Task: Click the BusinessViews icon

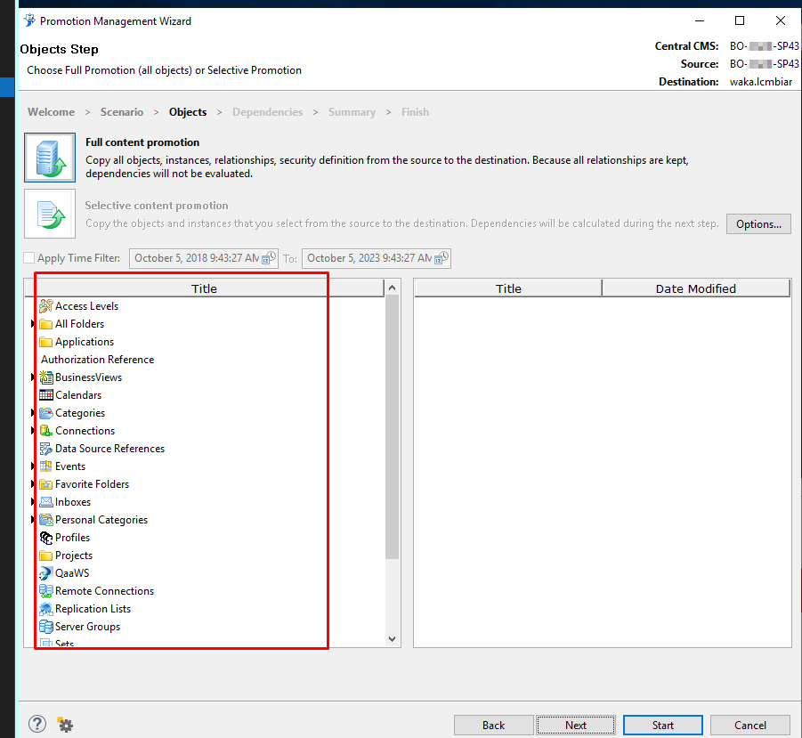Action: tap(46, 377)
